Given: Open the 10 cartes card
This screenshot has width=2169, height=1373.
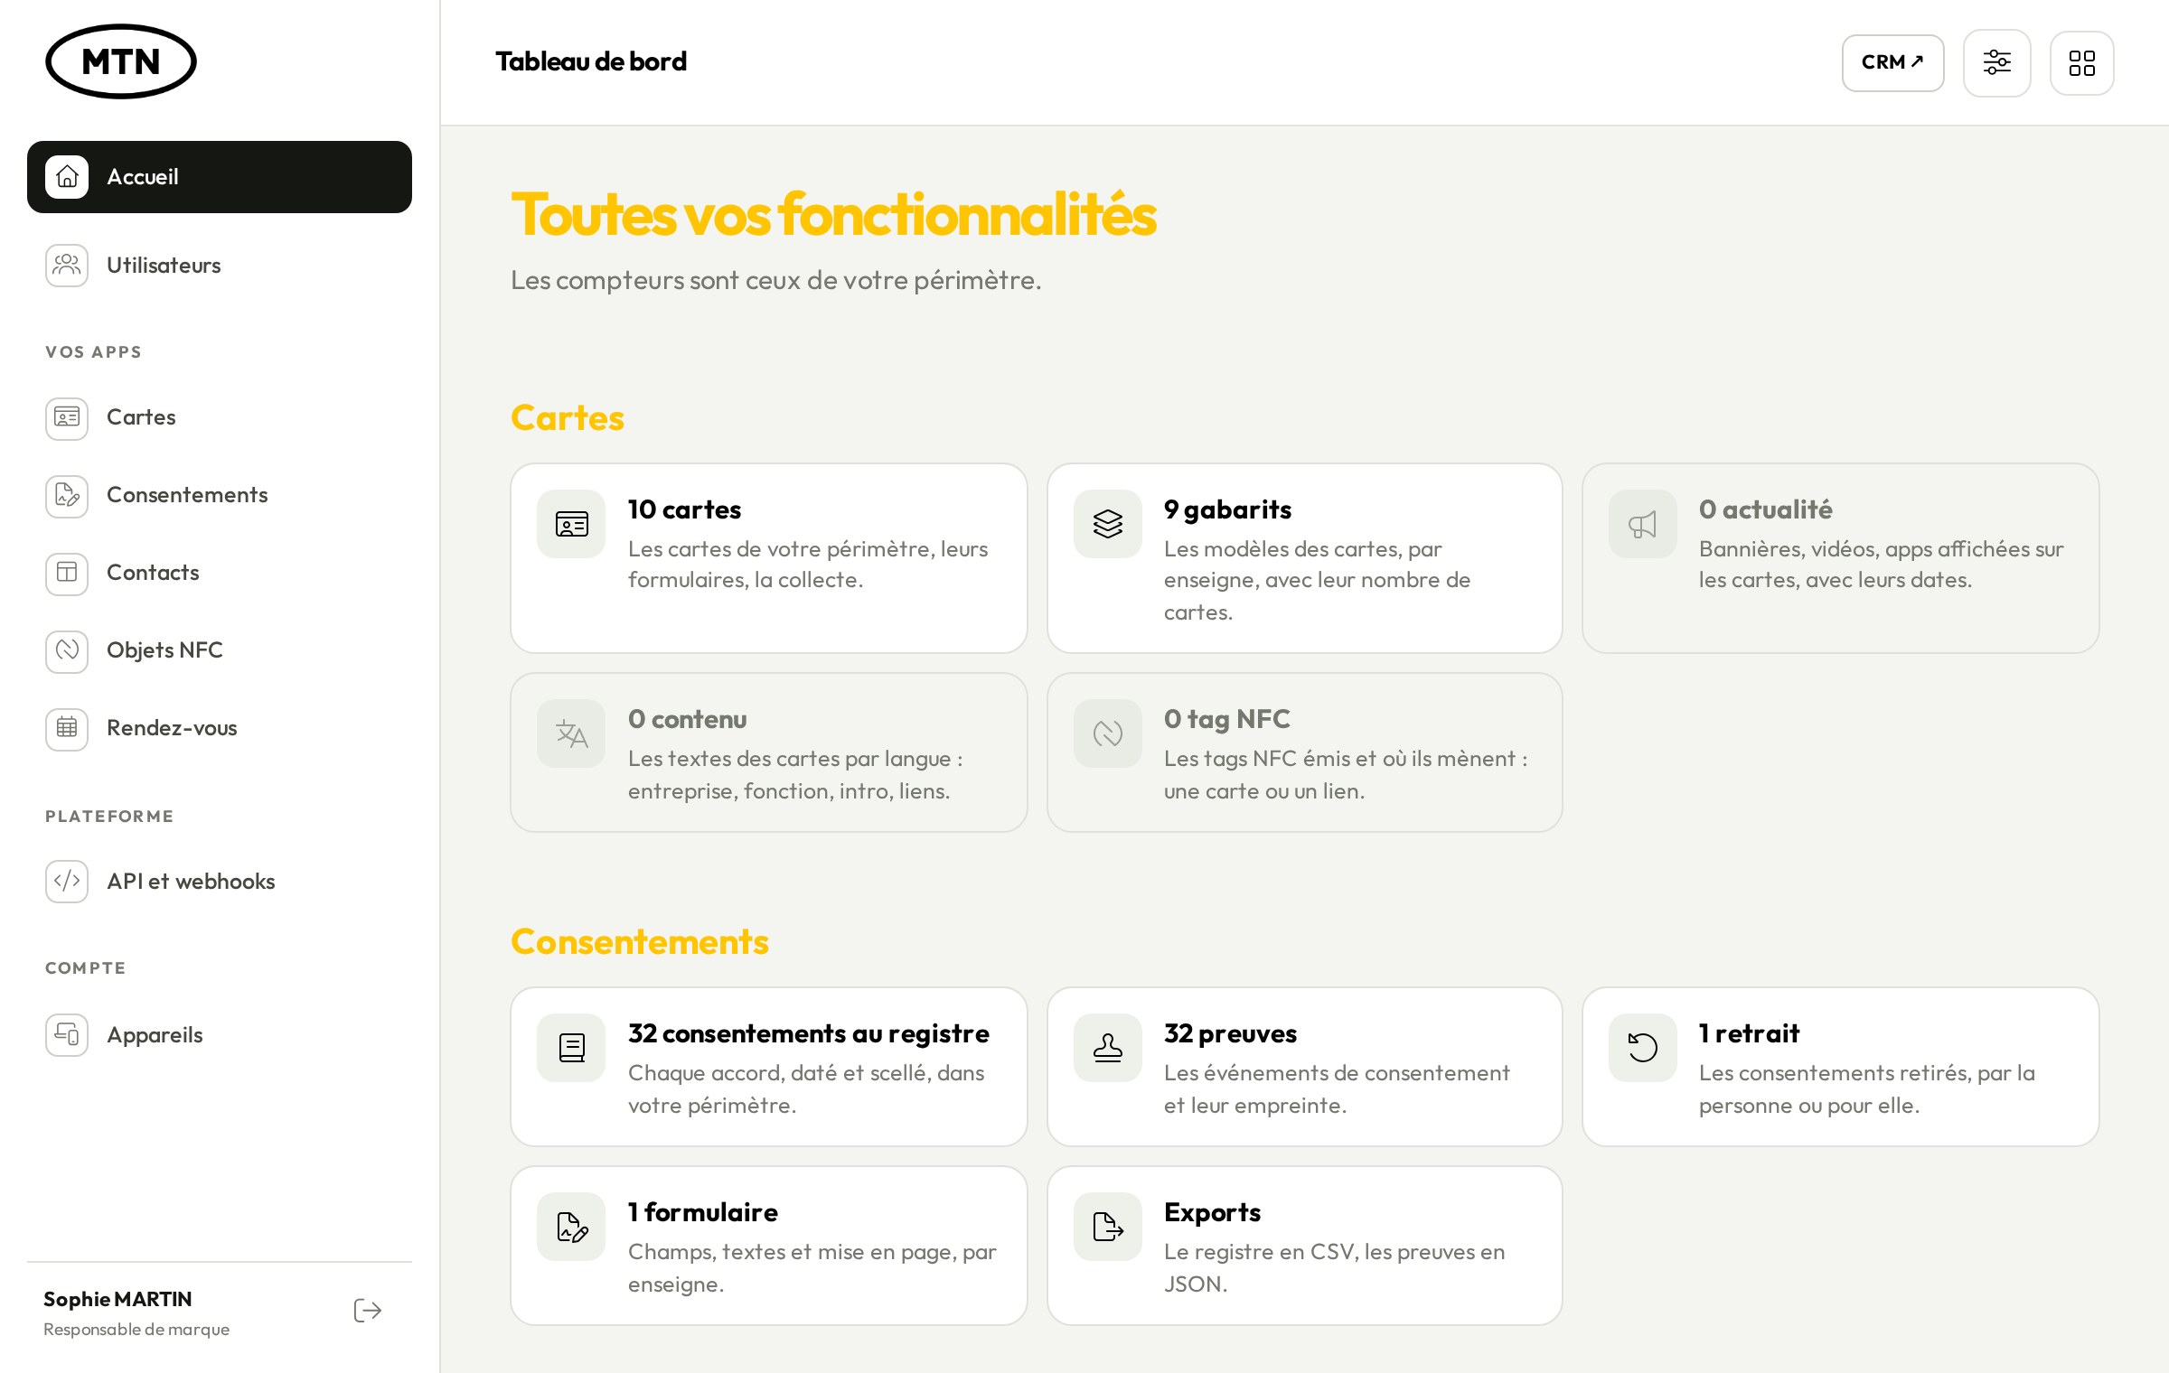Looking at the screenshot, I should coord(769,558).
